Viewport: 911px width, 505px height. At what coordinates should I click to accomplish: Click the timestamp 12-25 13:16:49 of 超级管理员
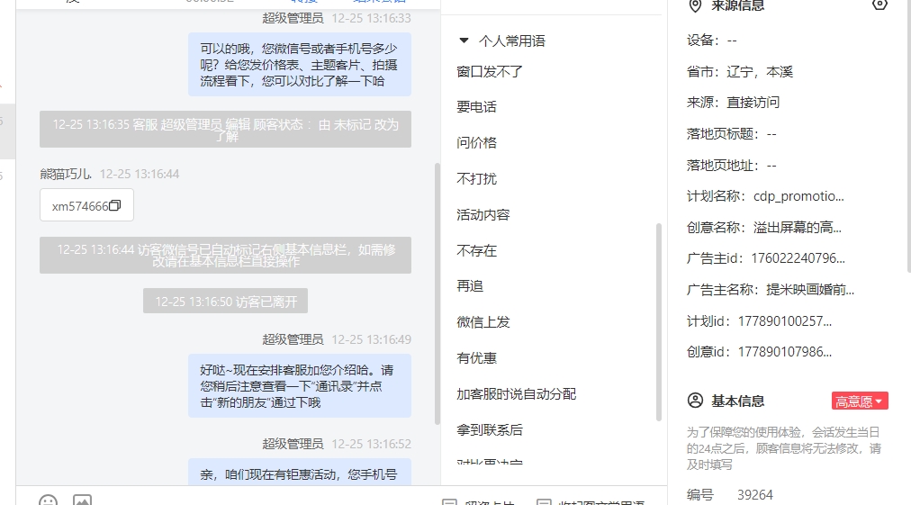[x=371, y=339]
